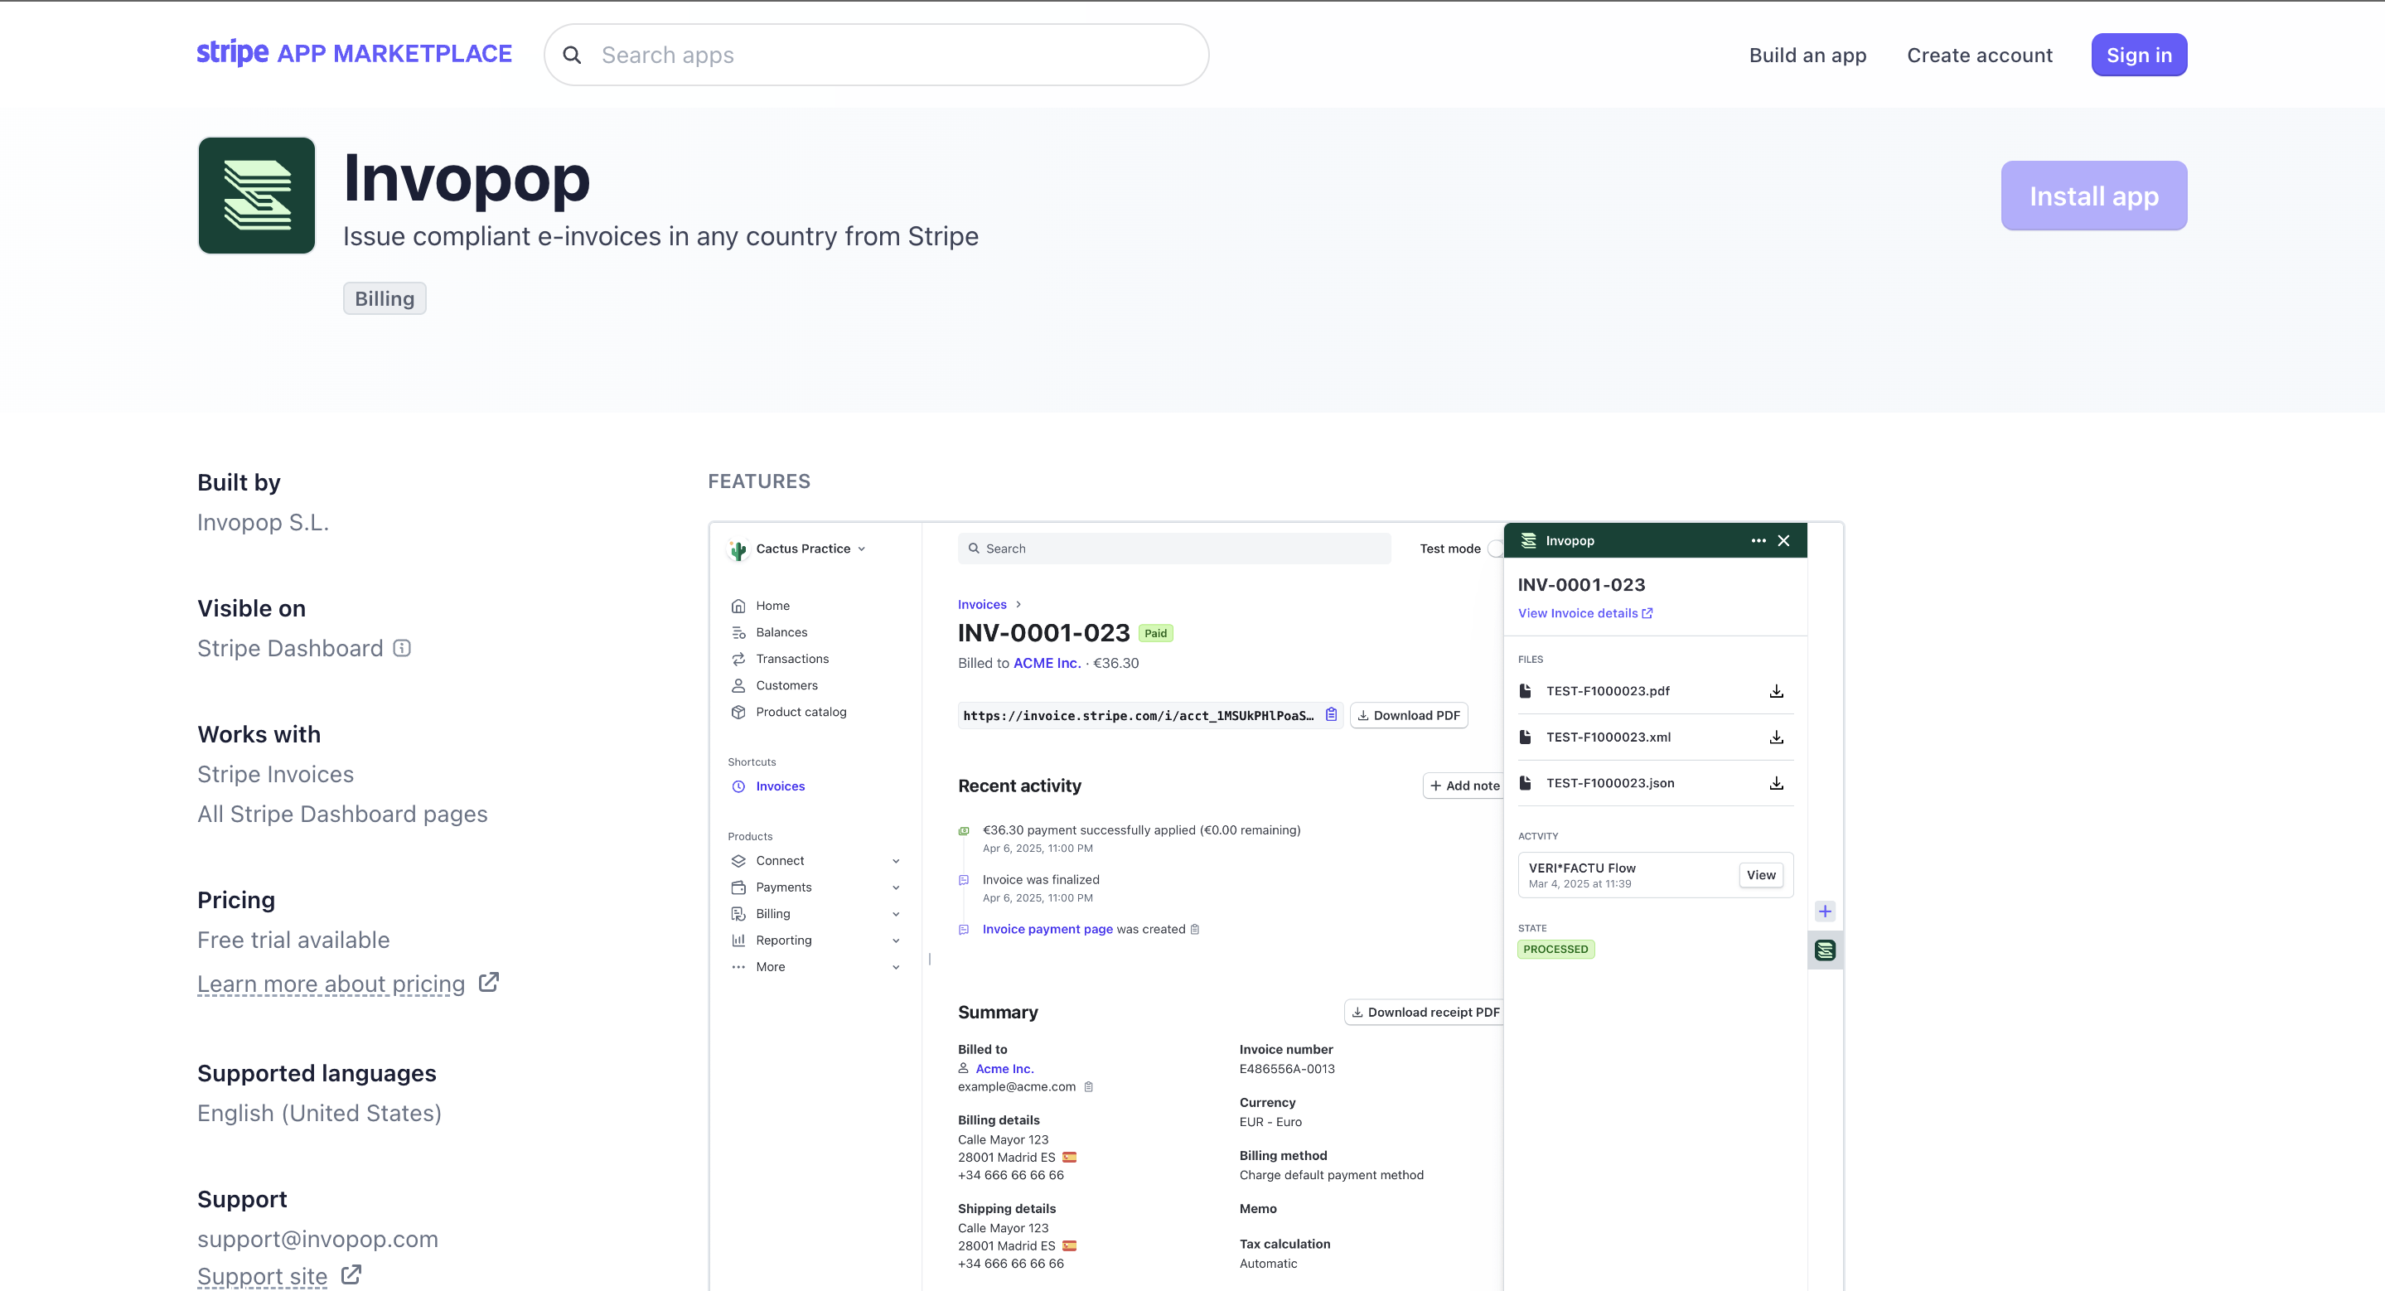Image resolution: width=2385 pixels, height=1291 pixels.
Task: Click View on VERI*FACTU Flow activity
Action: 1760,874
